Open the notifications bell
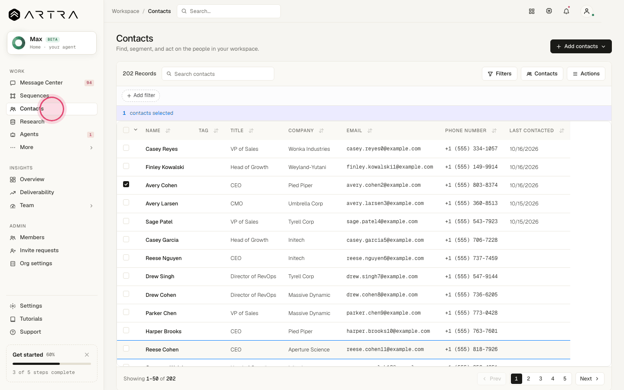The image size is (624, 390). [x=566, y=11]
